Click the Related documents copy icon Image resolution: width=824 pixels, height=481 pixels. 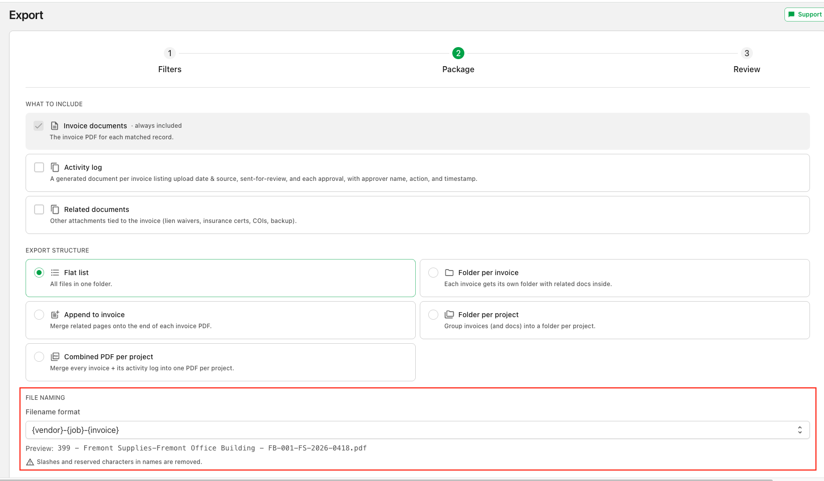[x=55, y=209]
